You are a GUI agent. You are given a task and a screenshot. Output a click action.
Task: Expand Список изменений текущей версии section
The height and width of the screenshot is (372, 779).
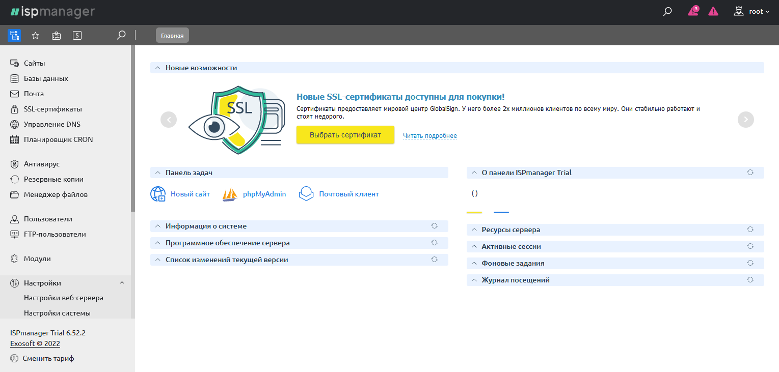(158, 260)
